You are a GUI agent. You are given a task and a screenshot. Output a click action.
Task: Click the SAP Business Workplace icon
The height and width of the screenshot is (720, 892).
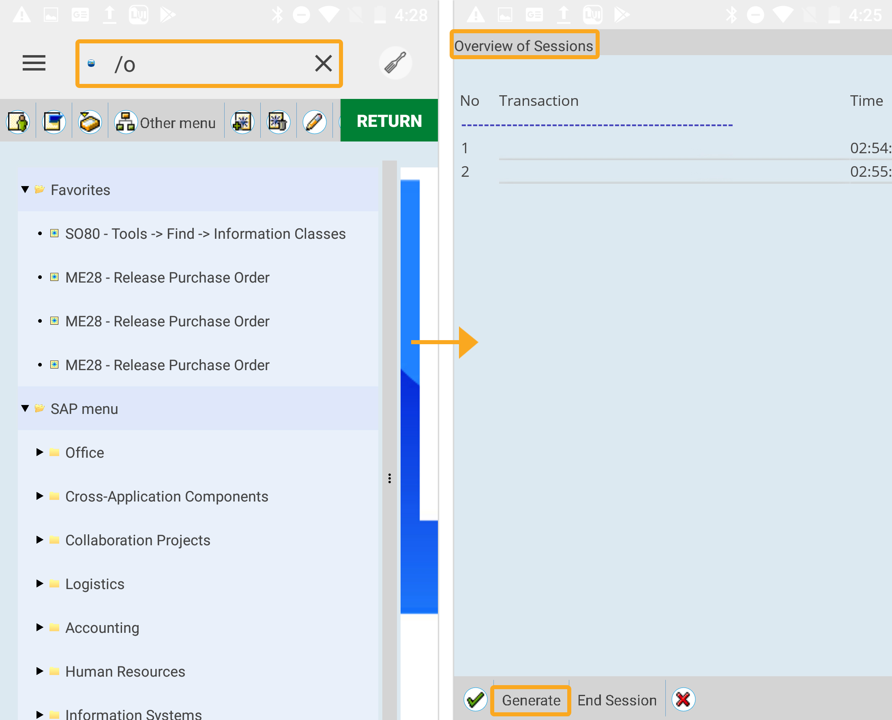coord(90,122)
